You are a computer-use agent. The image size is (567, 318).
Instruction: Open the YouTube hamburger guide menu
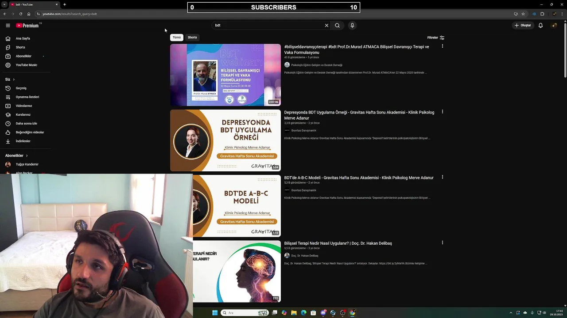(8, 25)
